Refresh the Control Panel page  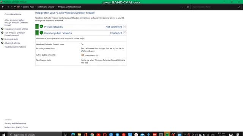click(188, 7)
